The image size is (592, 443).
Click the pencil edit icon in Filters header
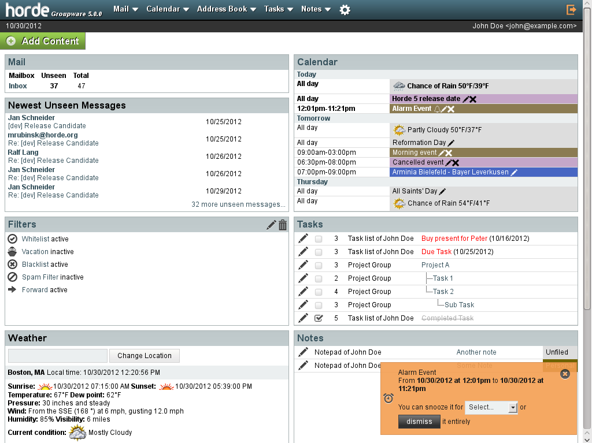click(271, 225)
